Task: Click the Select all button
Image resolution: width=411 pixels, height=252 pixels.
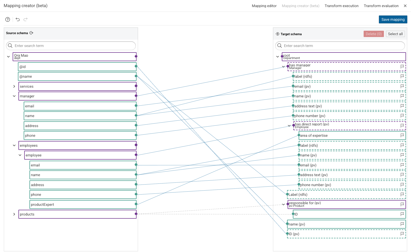Action: point(395,34)
